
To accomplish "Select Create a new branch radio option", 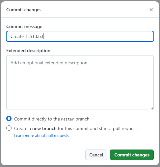I will 9,128.
